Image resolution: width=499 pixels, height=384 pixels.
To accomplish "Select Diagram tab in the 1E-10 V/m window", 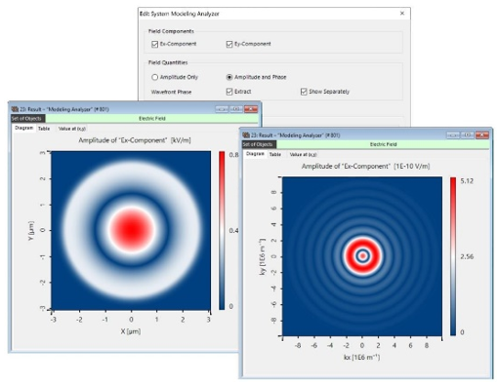I will click(255, 154).
